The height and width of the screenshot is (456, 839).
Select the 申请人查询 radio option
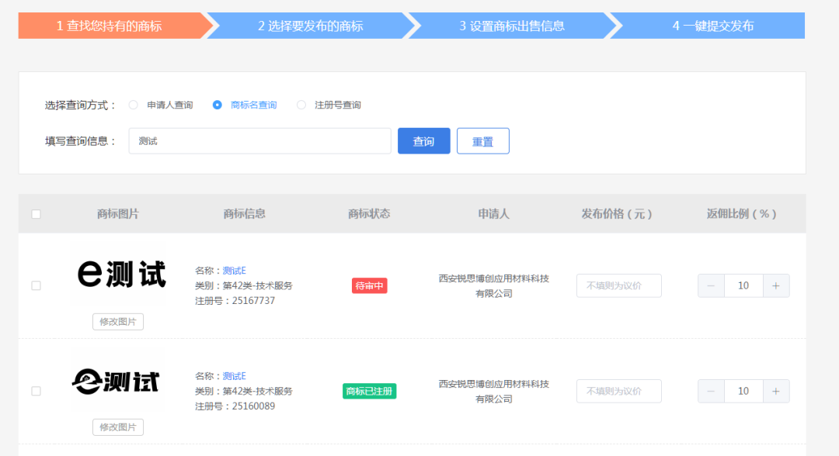point(134,105)
